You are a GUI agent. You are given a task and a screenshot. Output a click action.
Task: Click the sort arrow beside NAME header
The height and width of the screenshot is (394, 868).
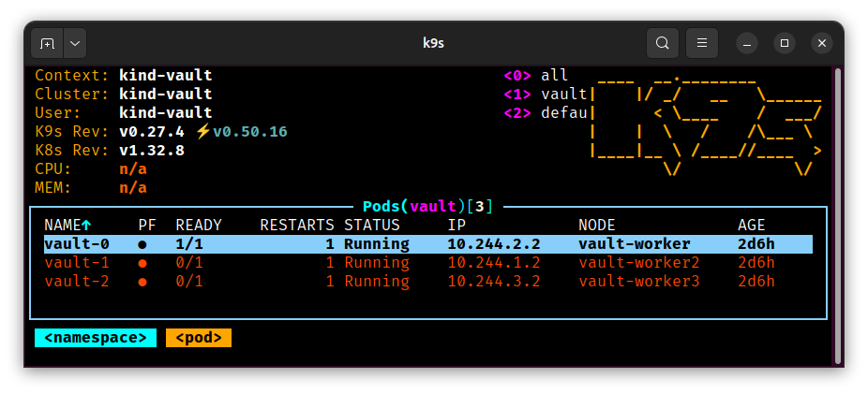point(86,226)
